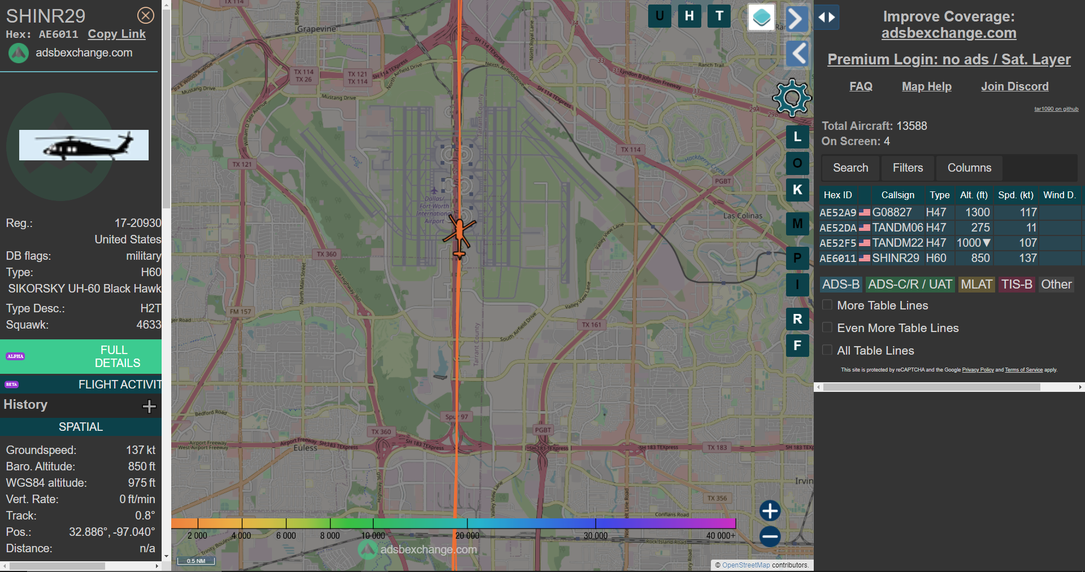Enable All Table Lines checkbox

pyautogui.click(x=827, y=350)
